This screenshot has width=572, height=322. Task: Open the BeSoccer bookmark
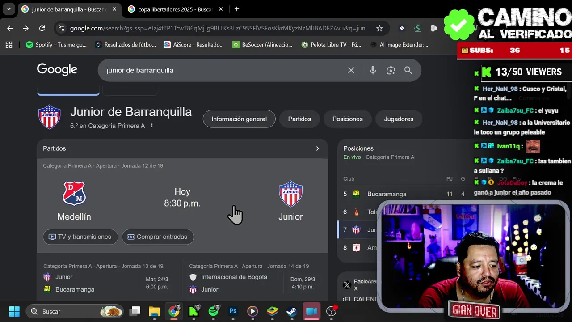[263, 45]
